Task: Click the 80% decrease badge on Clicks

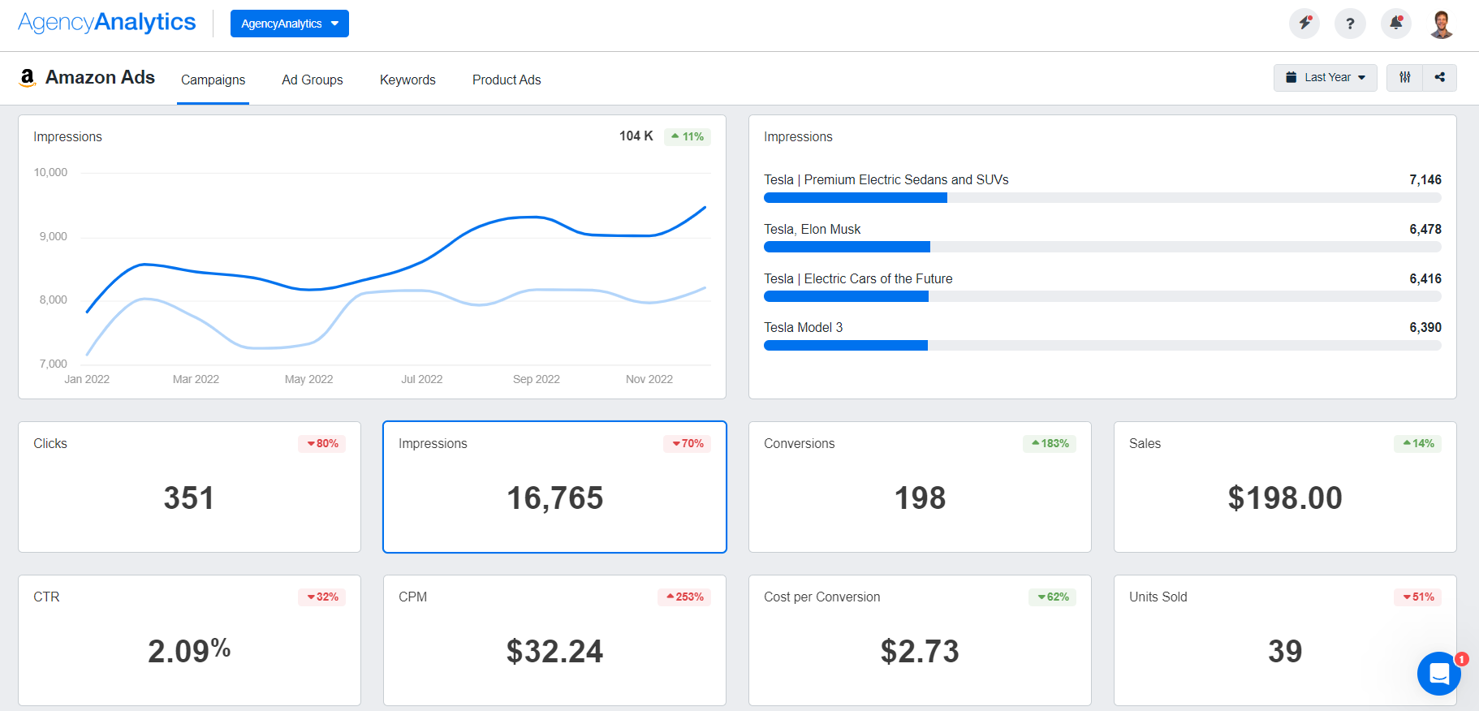Action: tap(322, 443)
